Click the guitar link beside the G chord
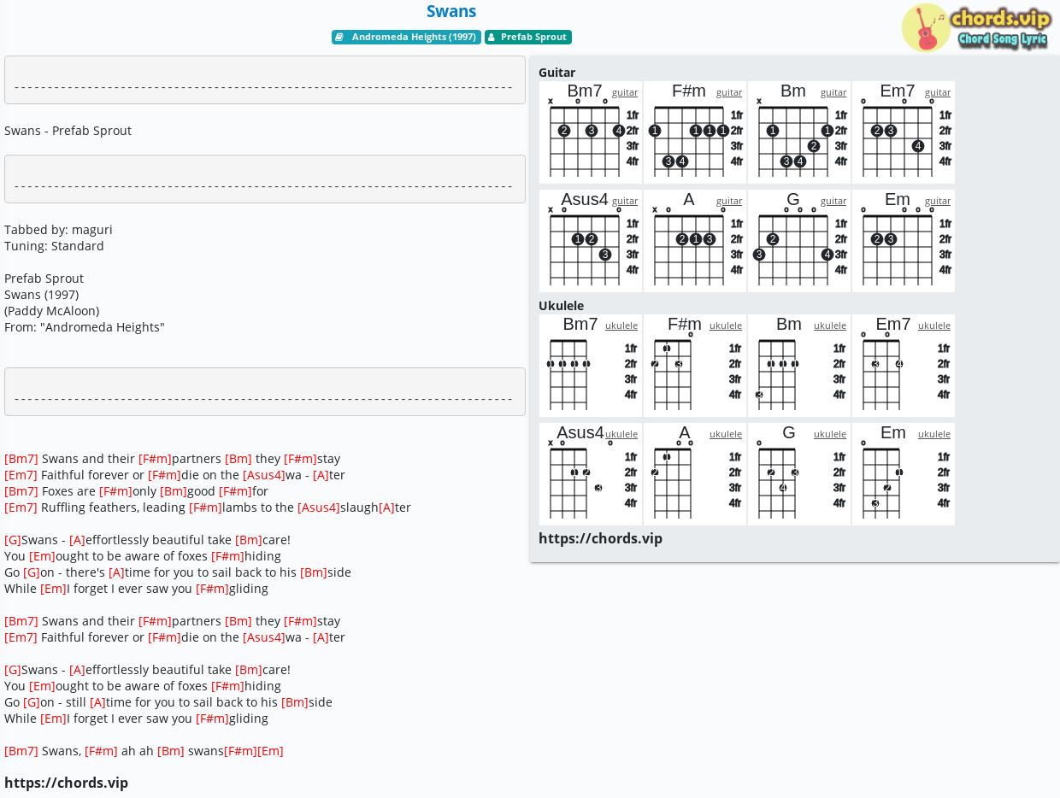 (833, 201)
